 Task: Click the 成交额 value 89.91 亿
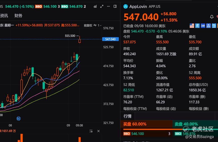click(x=195, y=54)
